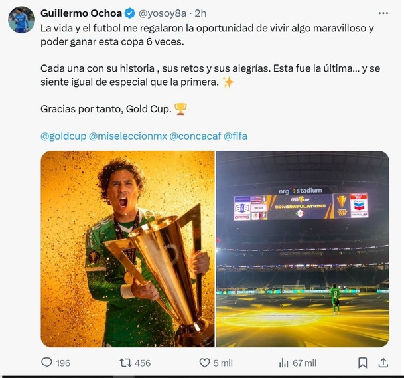Click the 196 replies count
404x378 pixels.
(x=64, y=363)
